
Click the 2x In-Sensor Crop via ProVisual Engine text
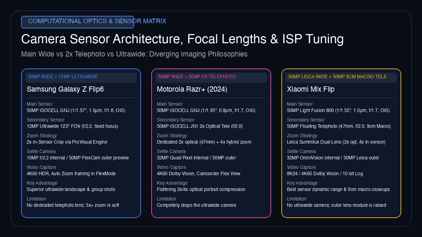click(67, 142)
